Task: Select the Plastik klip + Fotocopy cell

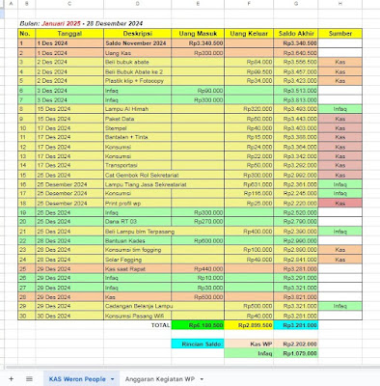Action: tap(138, 81)
